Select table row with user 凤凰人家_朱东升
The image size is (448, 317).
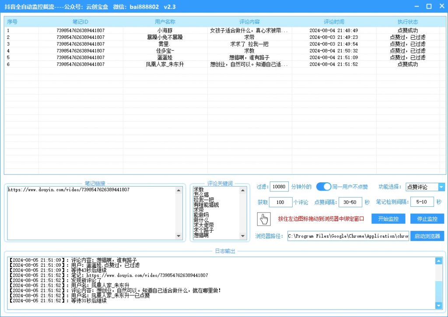165,64
